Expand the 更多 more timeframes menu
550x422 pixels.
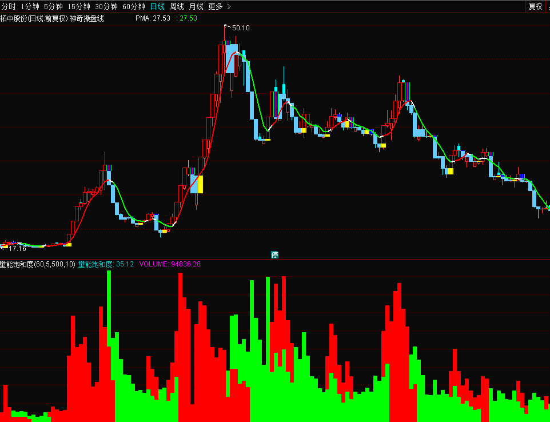click(x=219, y=6)
